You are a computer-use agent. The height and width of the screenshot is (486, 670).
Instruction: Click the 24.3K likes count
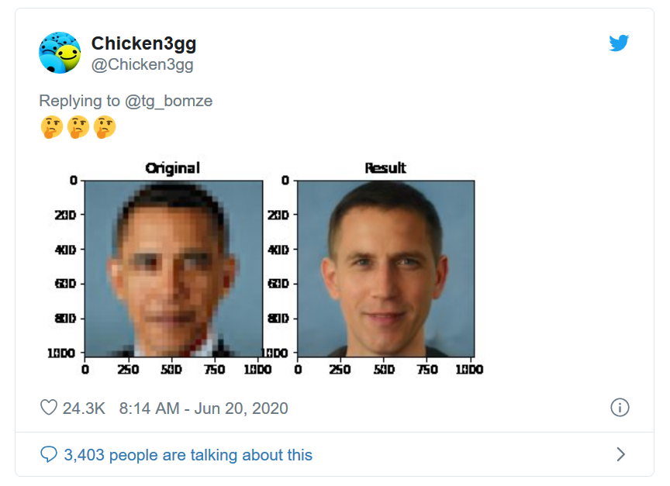click(x=84, y=408)
